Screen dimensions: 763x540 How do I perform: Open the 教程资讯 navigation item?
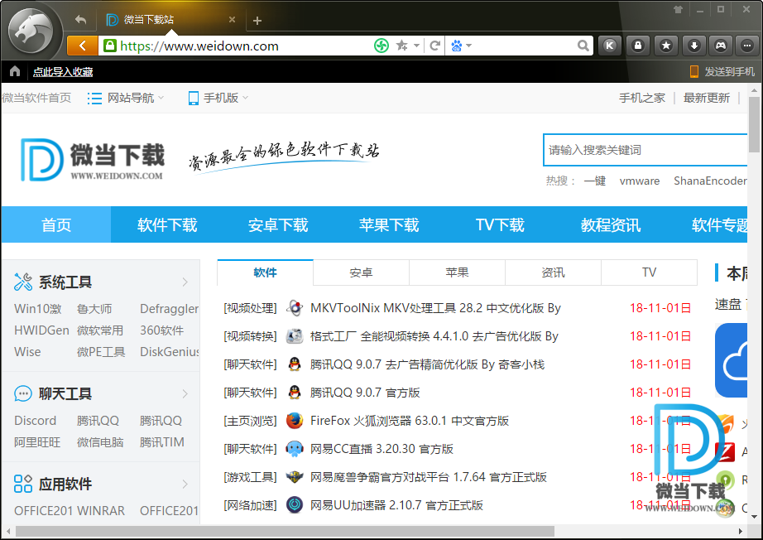611,225
